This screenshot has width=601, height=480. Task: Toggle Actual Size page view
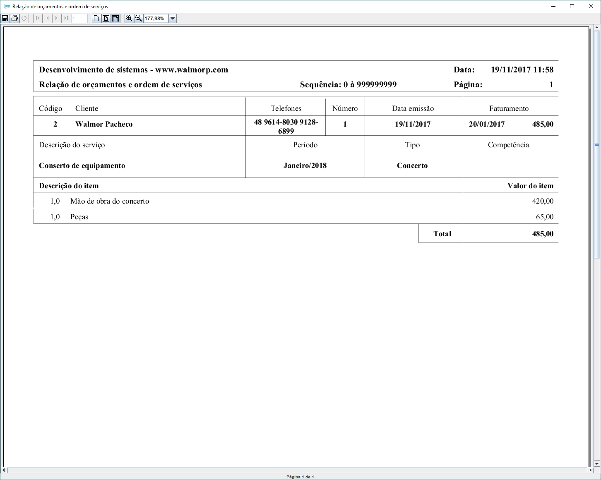tap(96, 18)
